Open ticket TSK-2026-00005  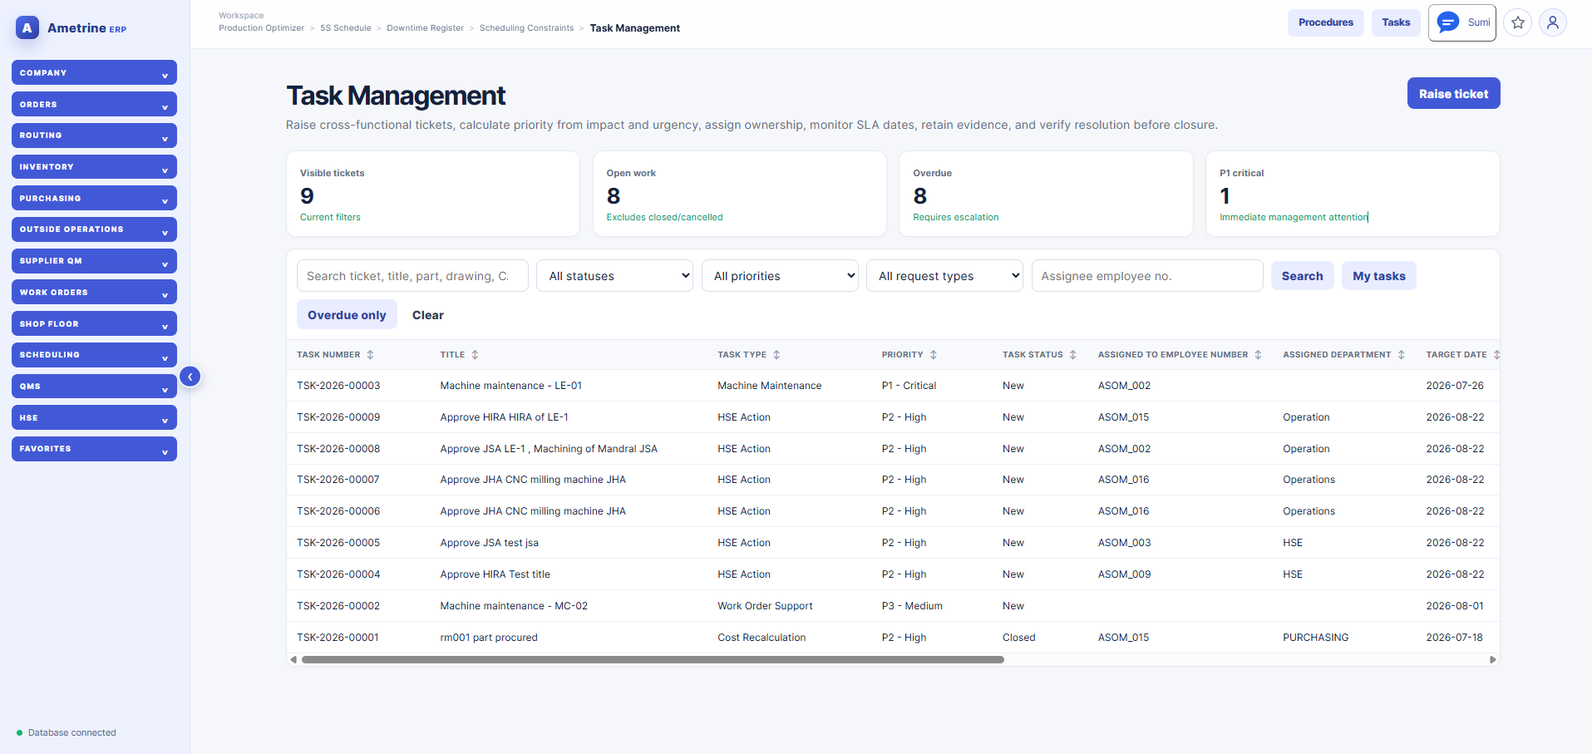338,543
